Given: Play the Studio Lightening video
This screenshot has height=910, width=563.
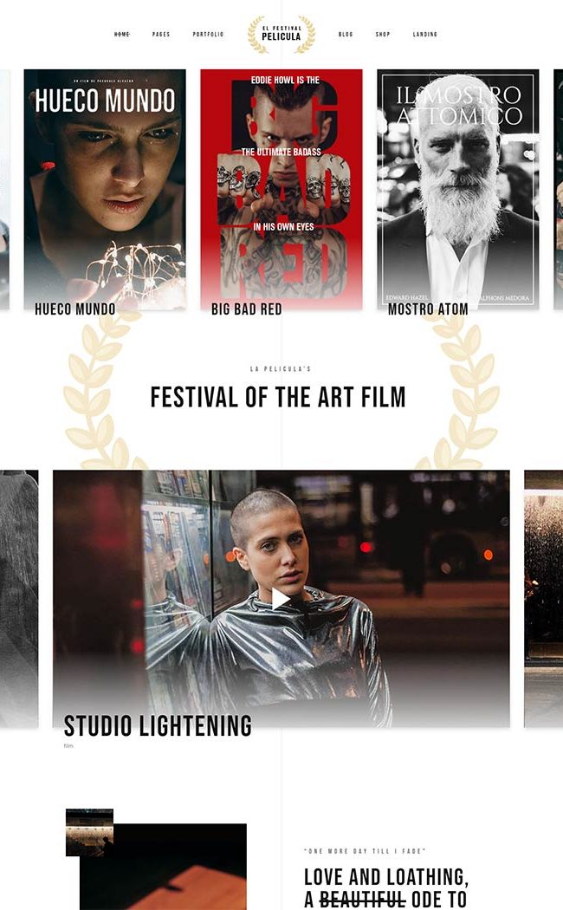Looking at the screenshot, I should click(x=281, y=600).
